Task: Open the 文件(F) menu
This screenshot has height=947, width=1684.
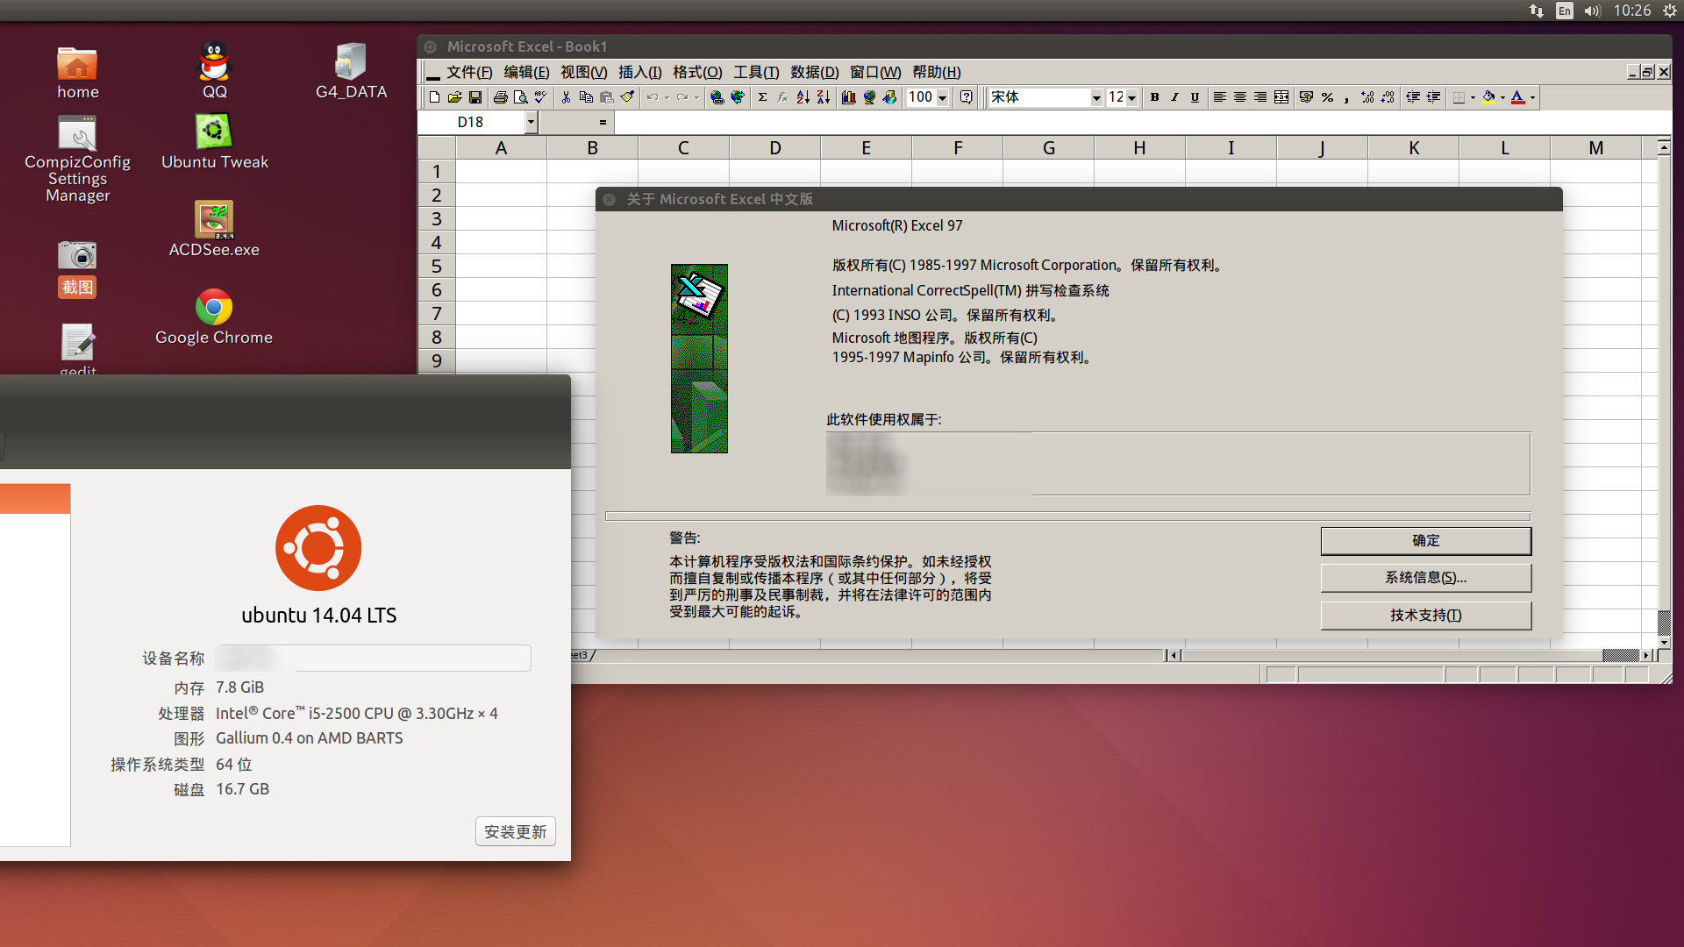Action: pos(469,72)
